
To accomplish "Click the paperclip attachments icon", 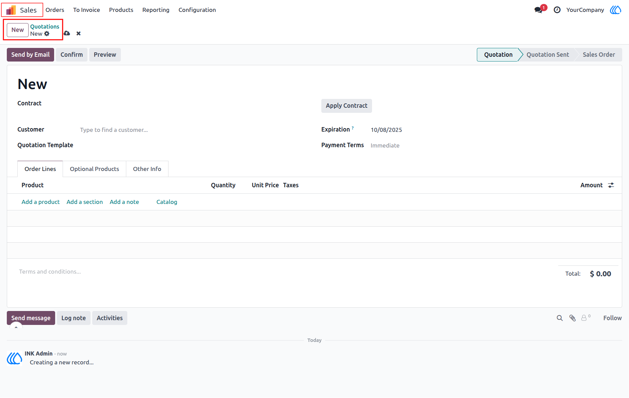I will (x=572, y=318).
